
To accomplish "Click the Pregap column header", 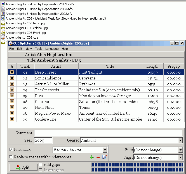I will point(174,66).
